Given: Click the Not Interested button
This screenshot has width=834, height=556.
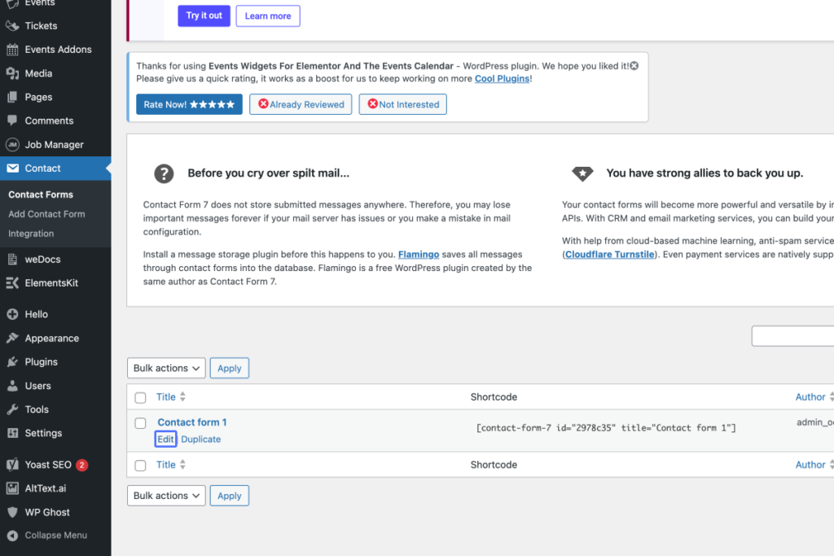Looking at the screenshot, I should point(402,104).
